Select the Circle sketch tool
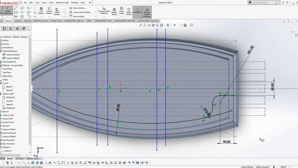Image resolution: width=298 pixels, height=168 pixels. 22,8
